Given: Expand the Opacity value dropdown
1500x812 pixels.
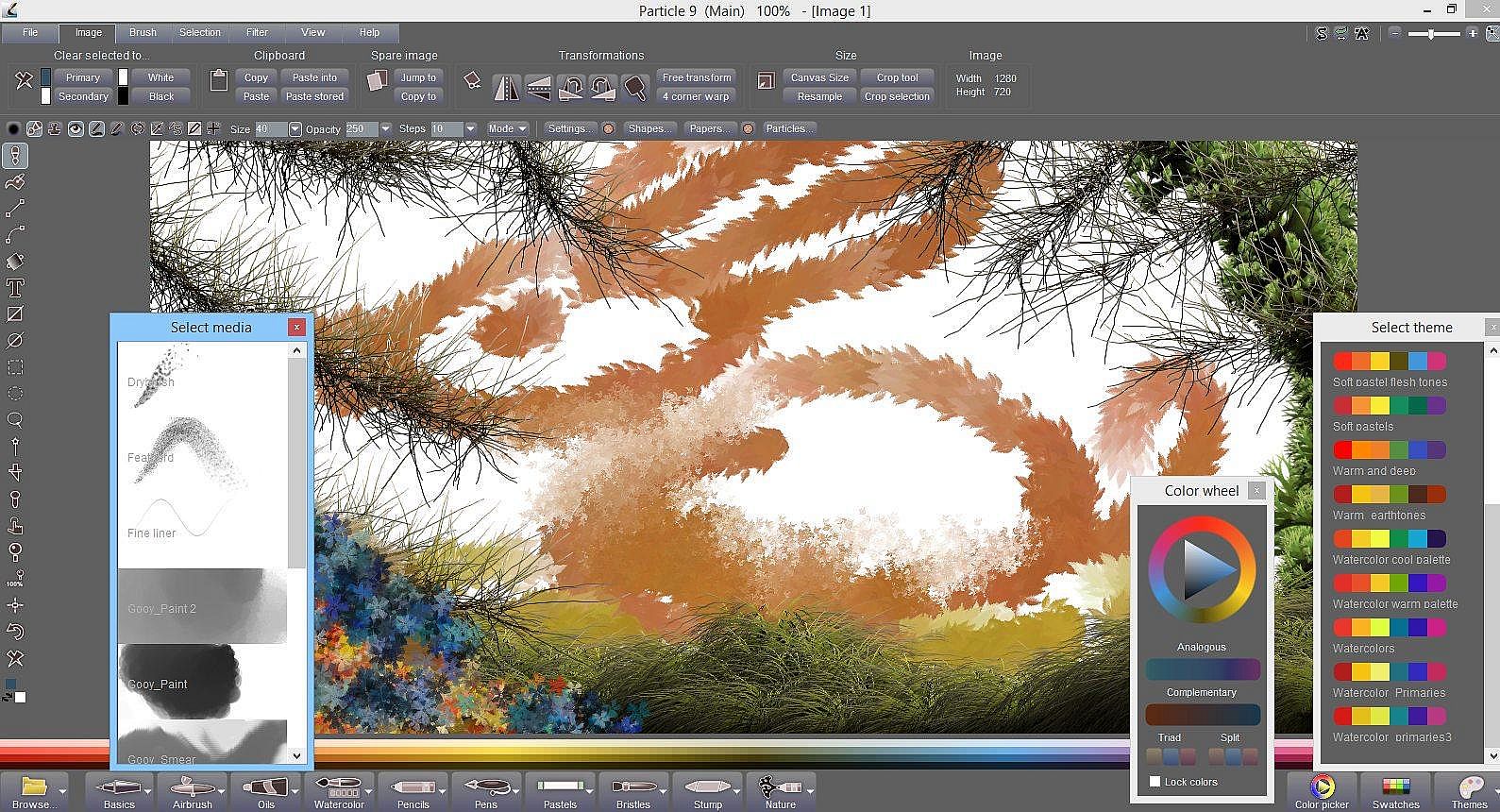Looking at the screenshot, I should click(385, 128).
